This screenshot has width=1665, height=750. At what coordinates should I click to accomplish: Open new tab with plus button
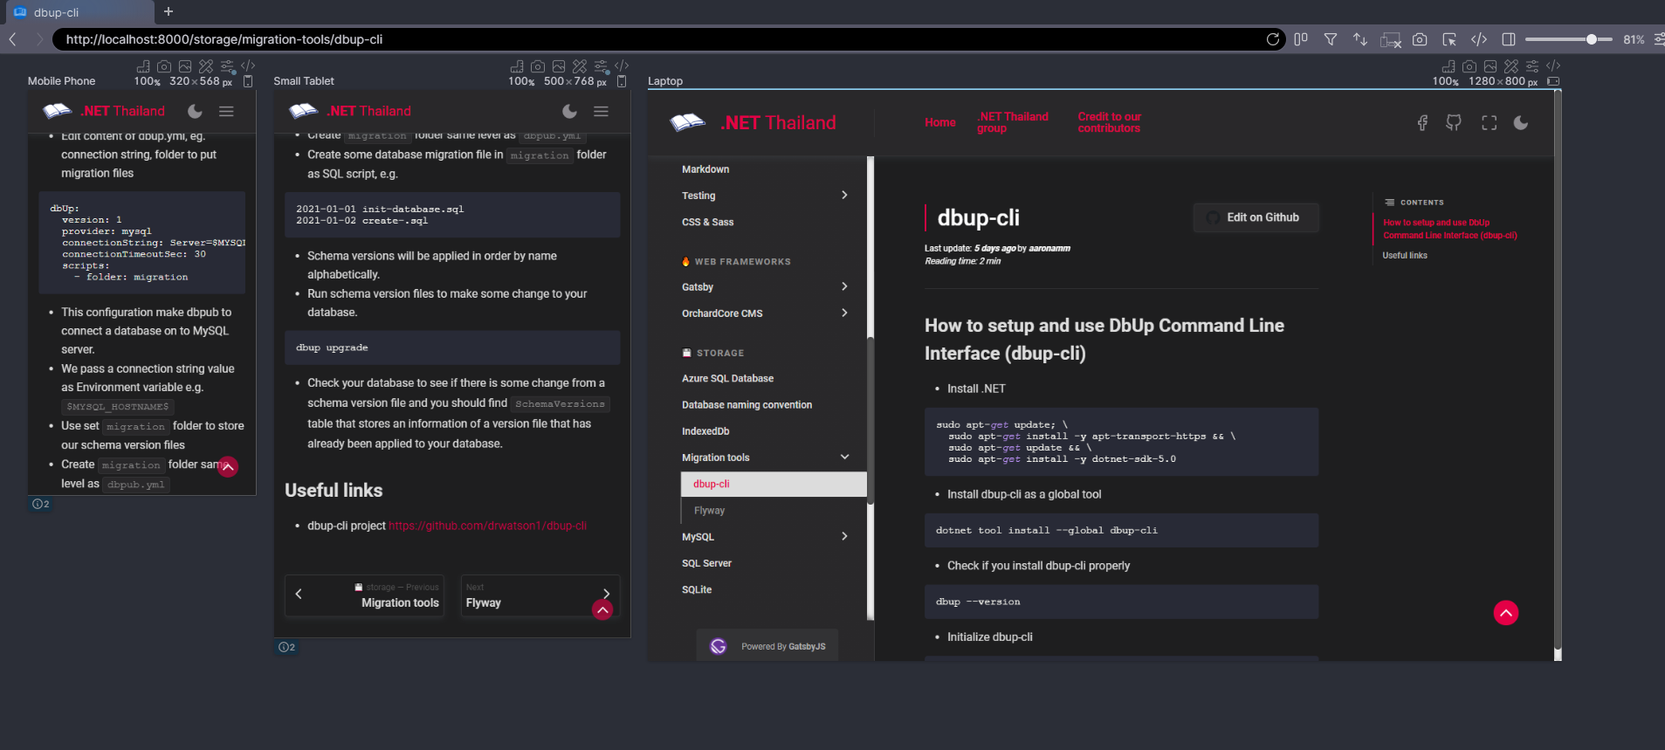pos(169,11)
